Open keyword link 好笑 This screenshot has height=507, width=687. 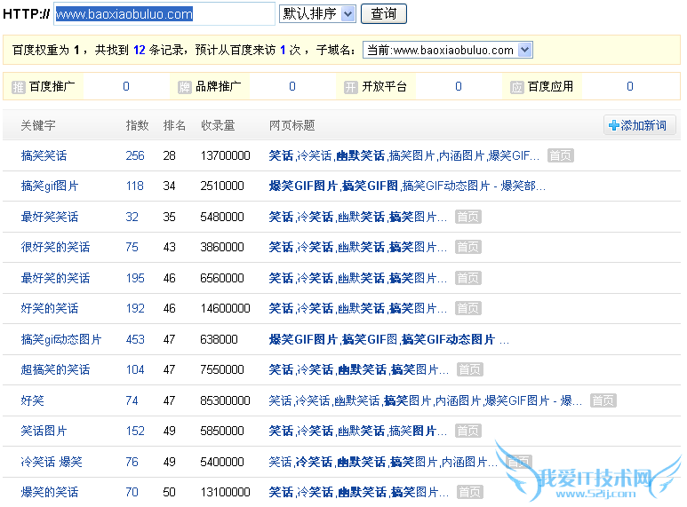pyautogui.click(x=32, y=400)
